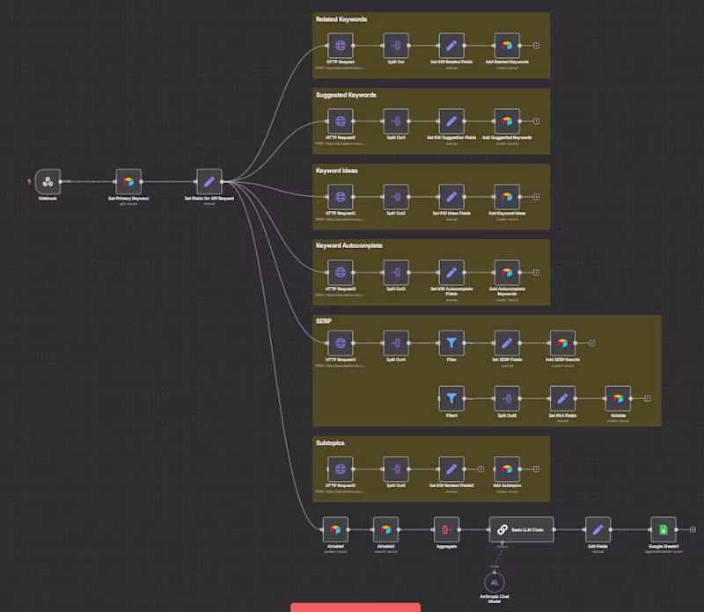The width and height of the screenshot is (704, 612).
Task: Select the Set Fields for API Request node
Action: (209, 181)
